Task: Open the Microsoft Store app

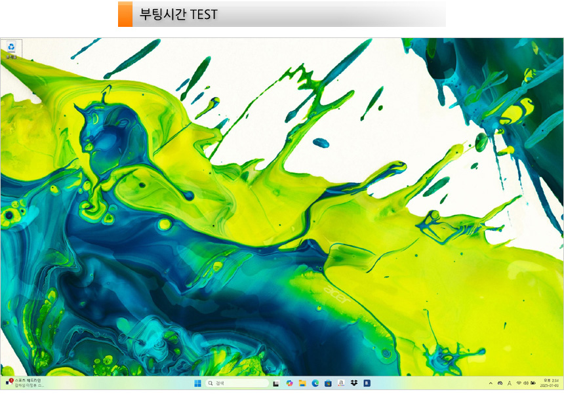Action: tap(328, 383)
